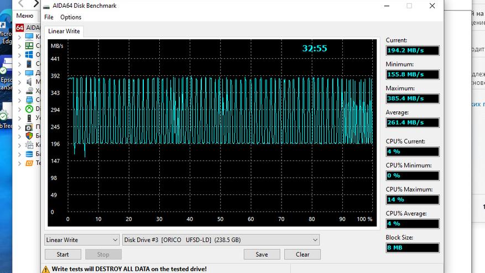Click the Current 194.2 MB/s value field
Screen dimensions: 485x273
[413, 50]
